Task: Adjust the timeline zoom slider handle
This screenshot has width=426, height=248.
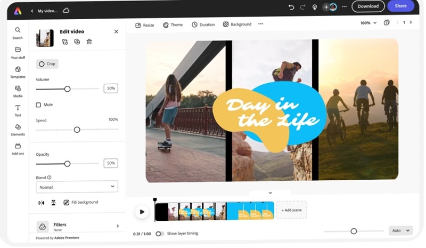Action: 354,231
